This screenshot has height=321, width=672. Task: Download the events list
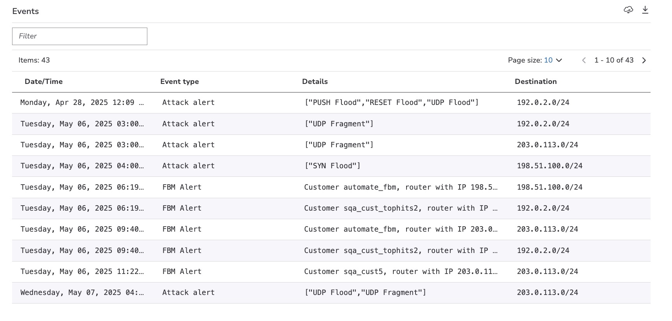pyautogui.click(x=645, y=10)
